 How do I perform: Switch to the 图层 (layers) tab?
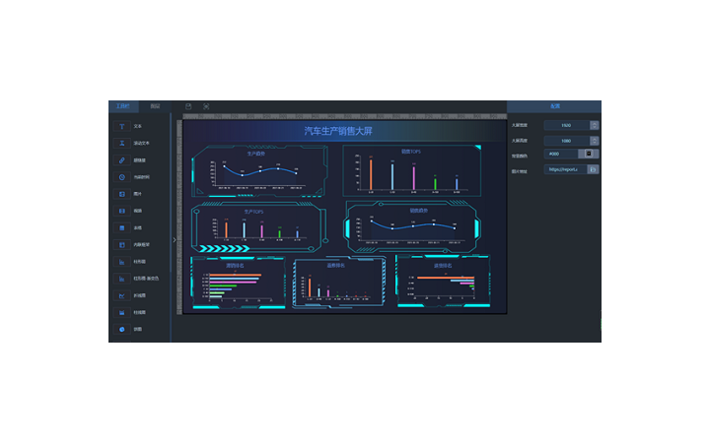[155, 105]
